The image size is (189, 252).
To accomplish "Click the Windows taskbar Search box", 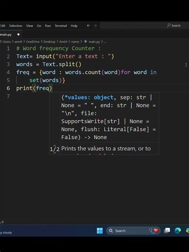I will click(x=133, y=231).
